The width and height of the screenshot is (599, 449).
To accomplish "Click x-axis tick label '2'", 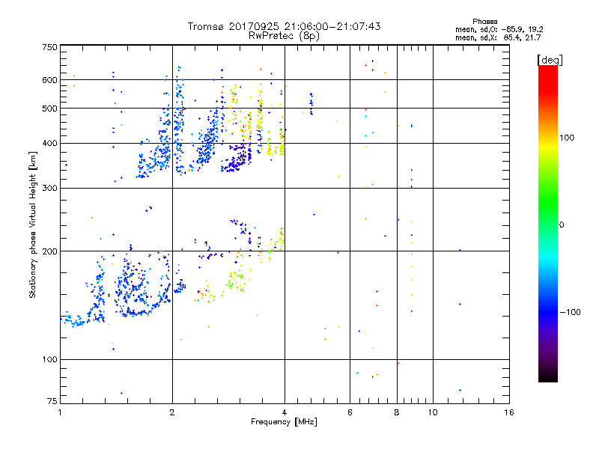I will pos(172,412).
